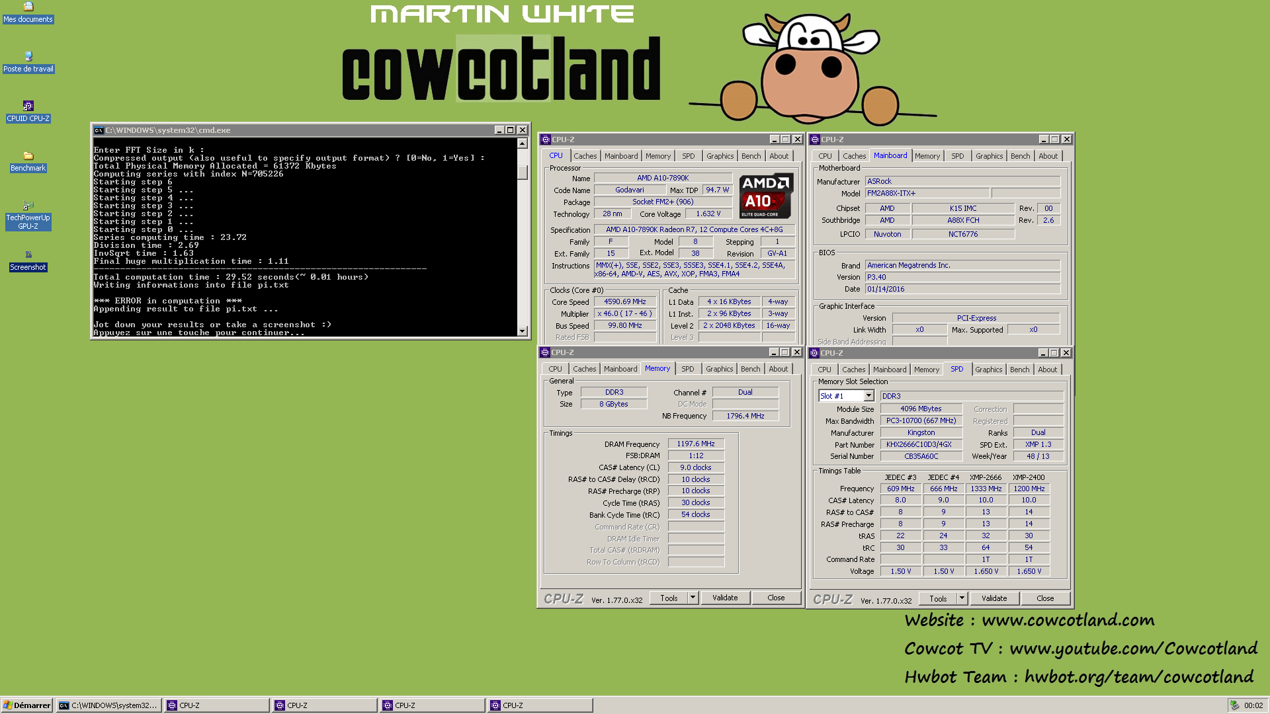The image size is (1270, 714).
Task: Click Validate button in SPD window
Action: [x=994, y=598]
